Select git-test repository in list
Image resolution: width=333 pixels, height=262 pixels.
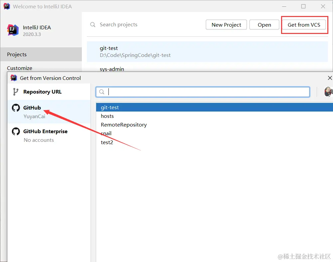(x=214, y=107)
